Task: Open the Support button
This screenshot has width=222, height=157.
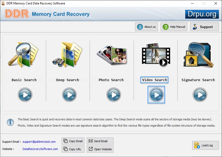Action: pos(204,27)
